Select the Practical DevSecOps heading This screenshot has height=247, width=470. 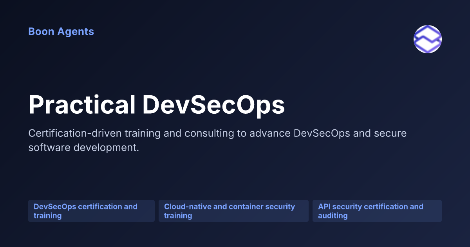(x=157, y=105)
